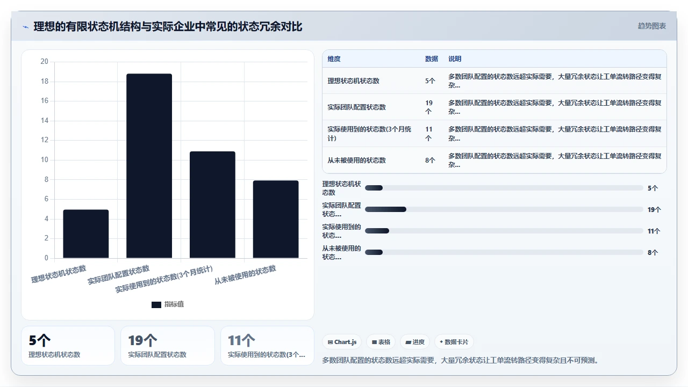Click the 实际团队配置状态数 chart bar

click(x=149, y=166)
